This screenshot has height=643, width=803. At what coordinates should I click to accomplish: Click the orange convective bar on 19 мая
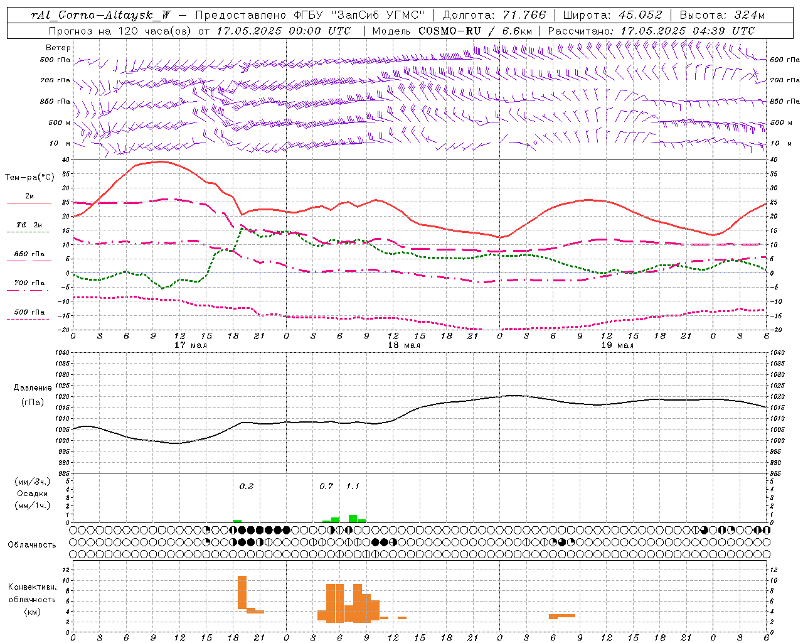pyautogui.click(x=562, y=616)
